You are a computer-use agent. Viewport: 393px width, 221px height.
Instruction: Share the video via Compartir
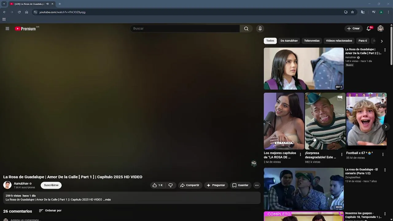[190, 185]
